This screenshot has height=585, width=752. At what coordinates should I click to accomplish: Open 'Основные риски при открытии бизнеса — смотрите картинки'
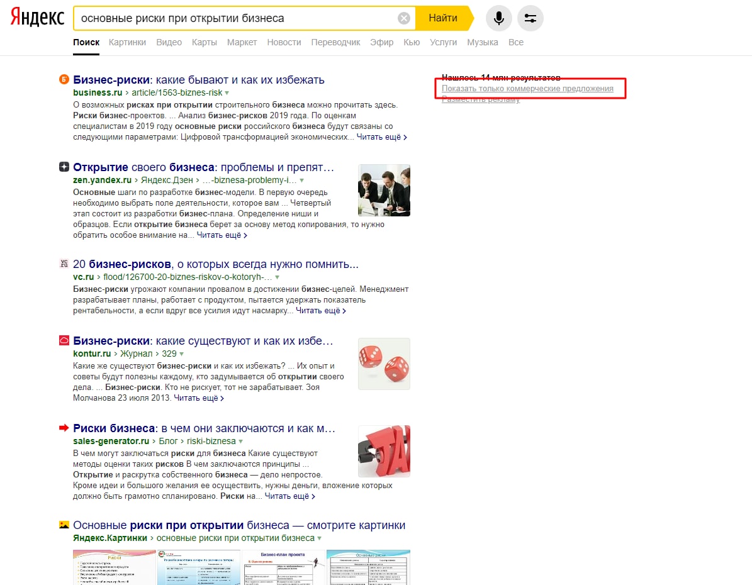coord(239,525)
